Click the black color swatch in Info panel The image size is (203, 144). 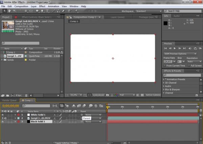[x=166, y=23]
